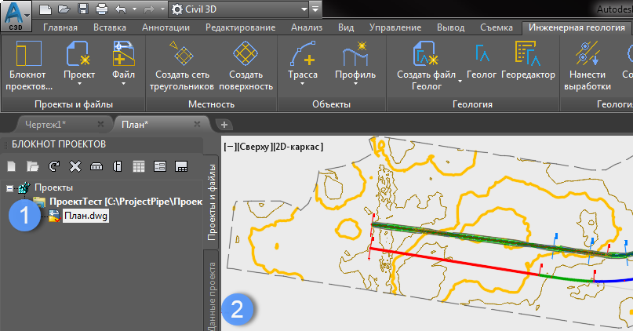The height and width of the screenshot is (331, 633).
Task: Undo the last action with the arrow icon
Action: tap(120, 9)
